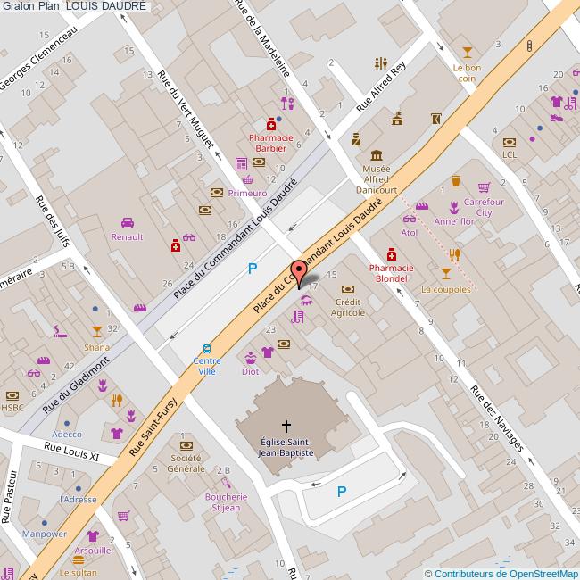Viewport: 580px width, 580px height.
Task: Click the Atol eyeglasses icon
Action: [410, 220]
